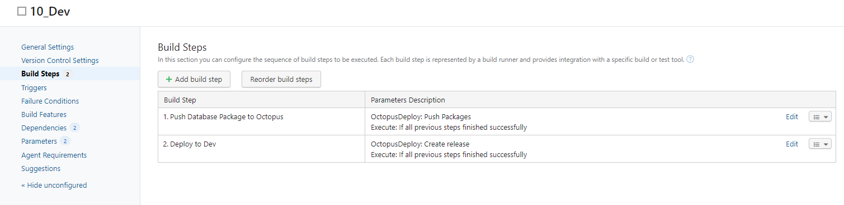The width and height of the screenshot is (844, 205).
Task: Go to Version Control Settings
Action: (x=60, y=61)
